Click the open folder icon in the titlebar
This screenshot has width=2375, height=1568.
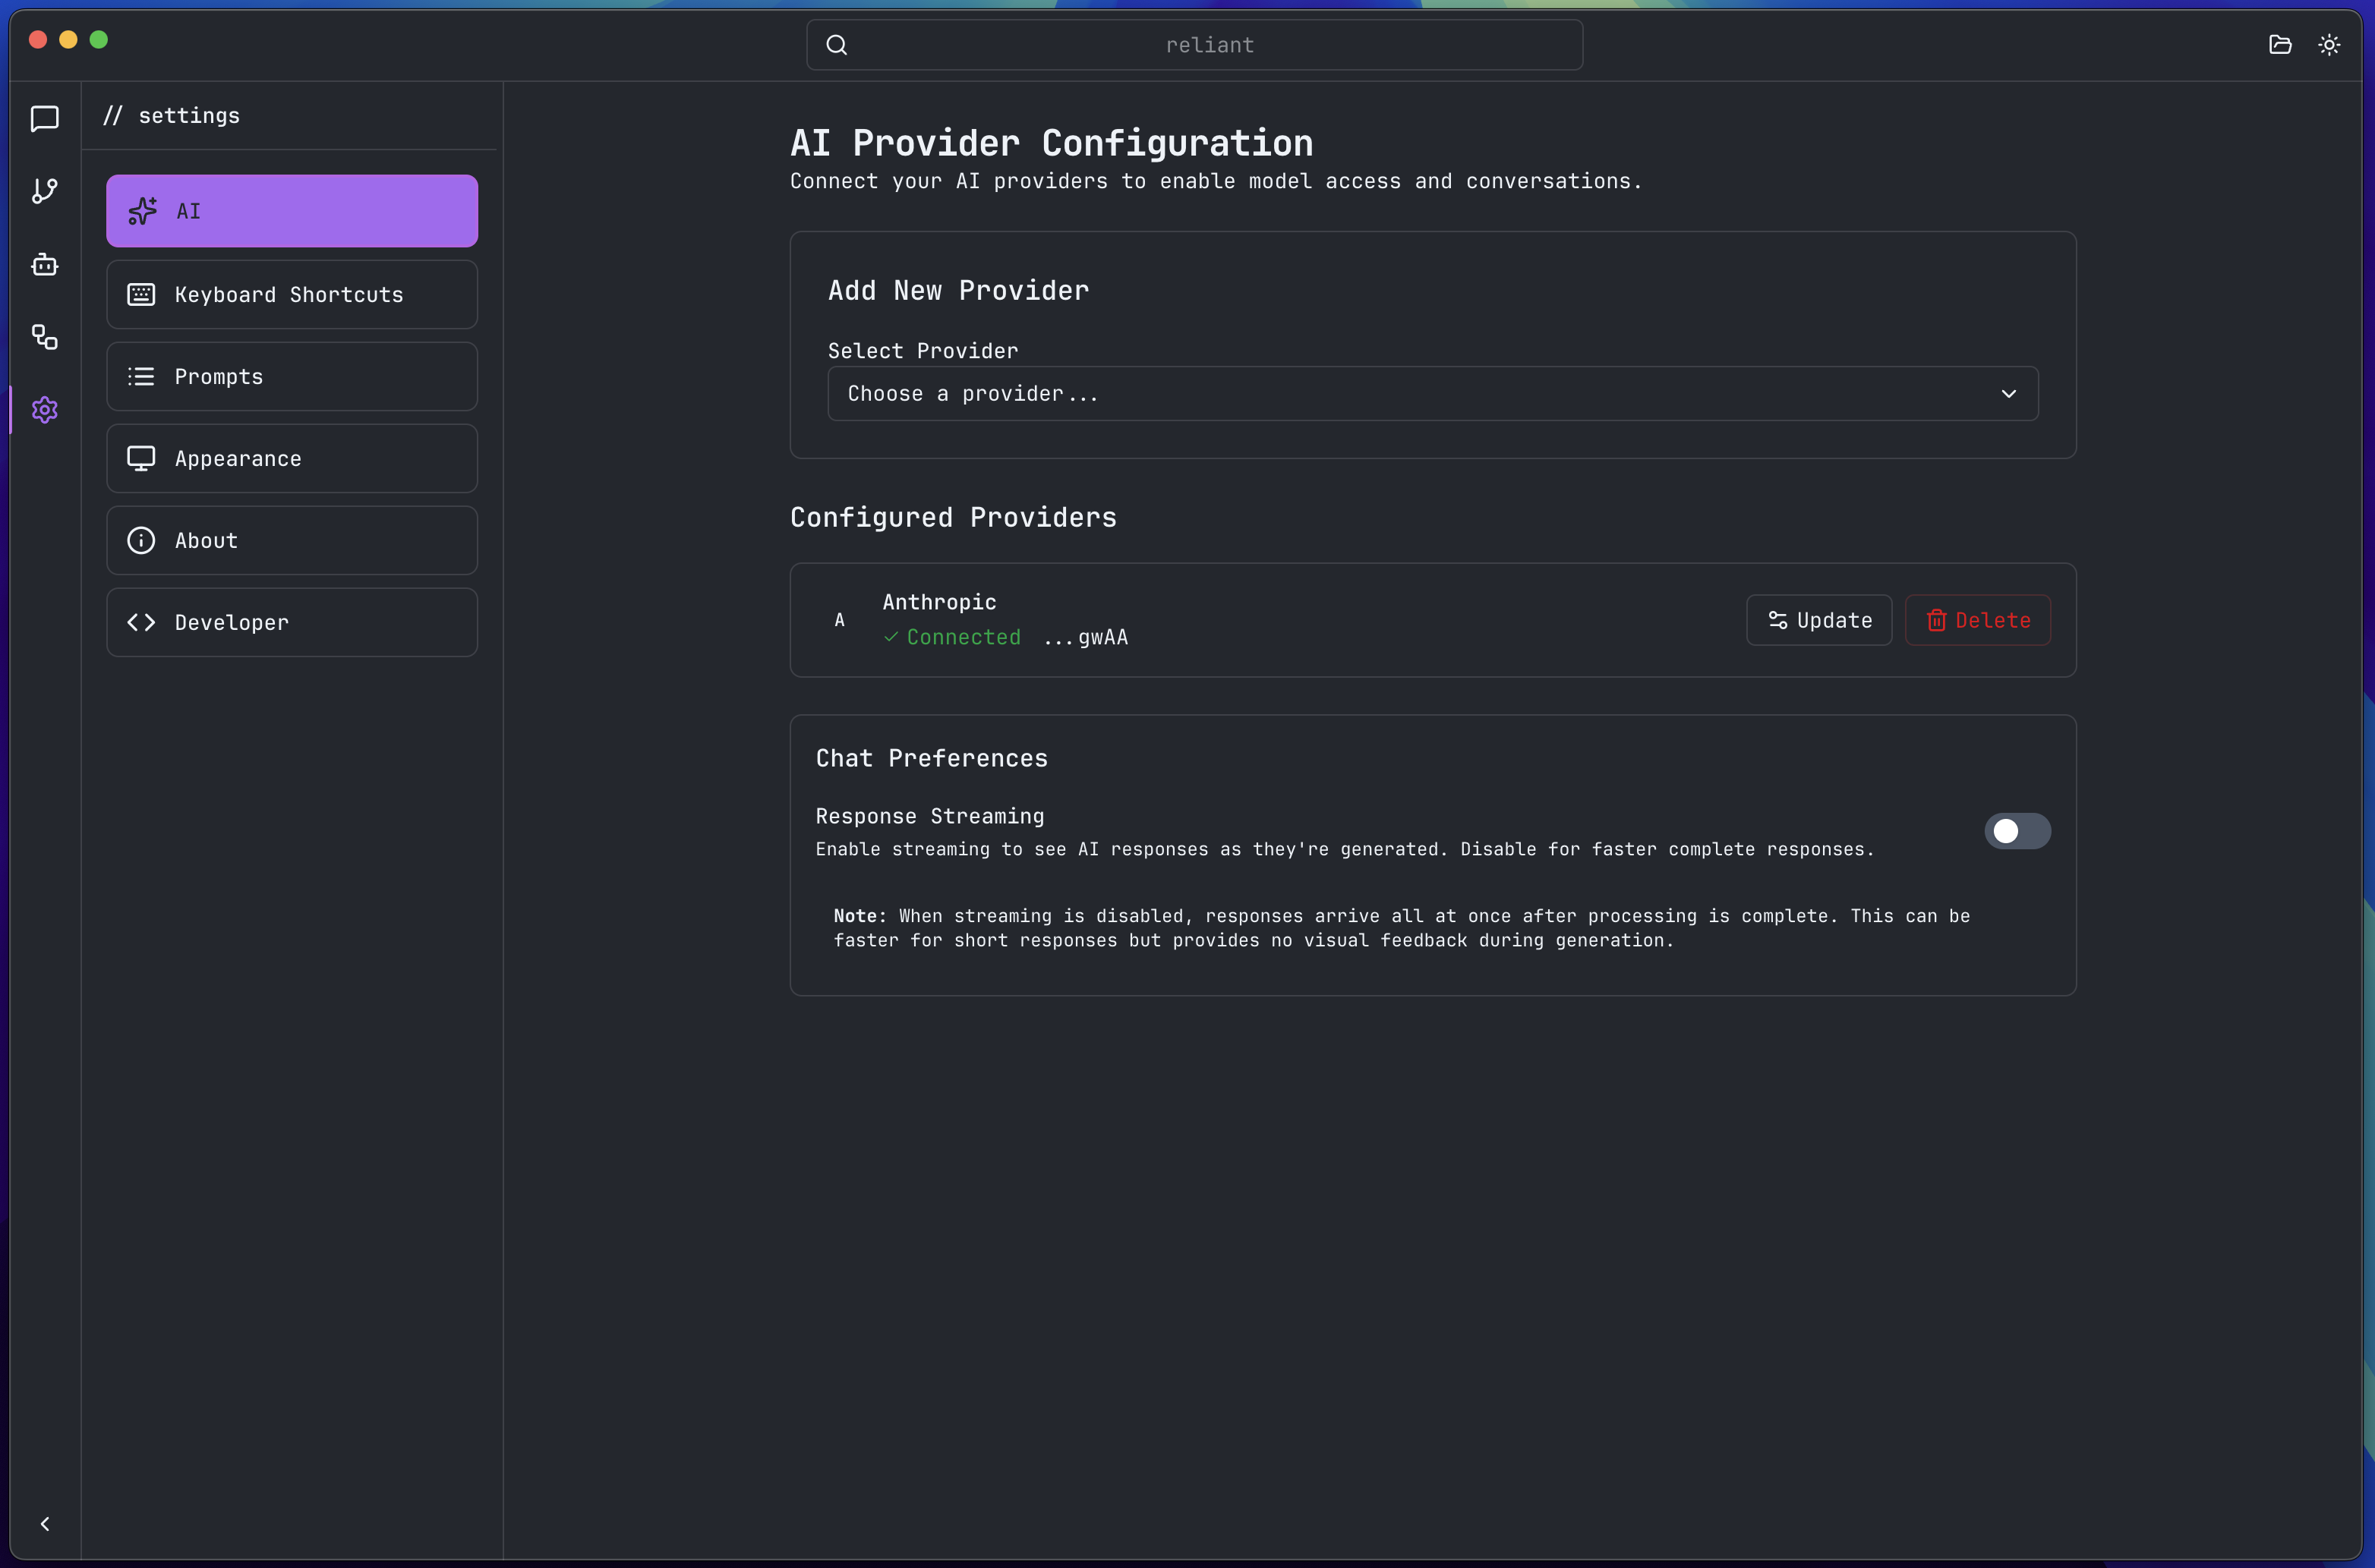(x=2280, y=44)
